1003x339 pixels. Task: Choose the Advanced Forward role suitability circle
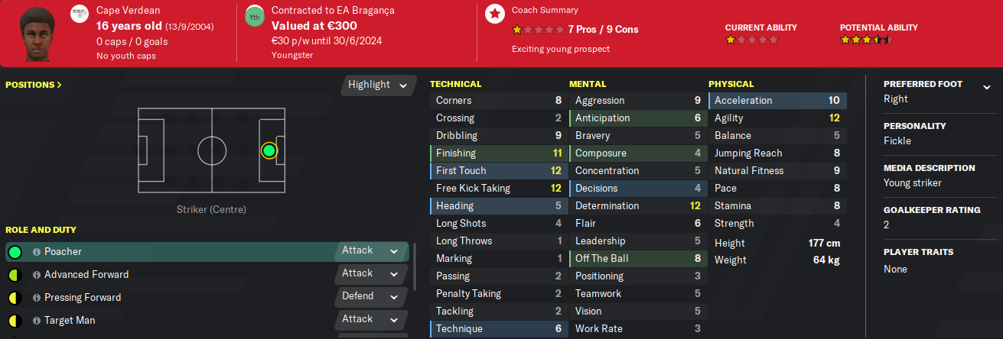coord(15,275)
